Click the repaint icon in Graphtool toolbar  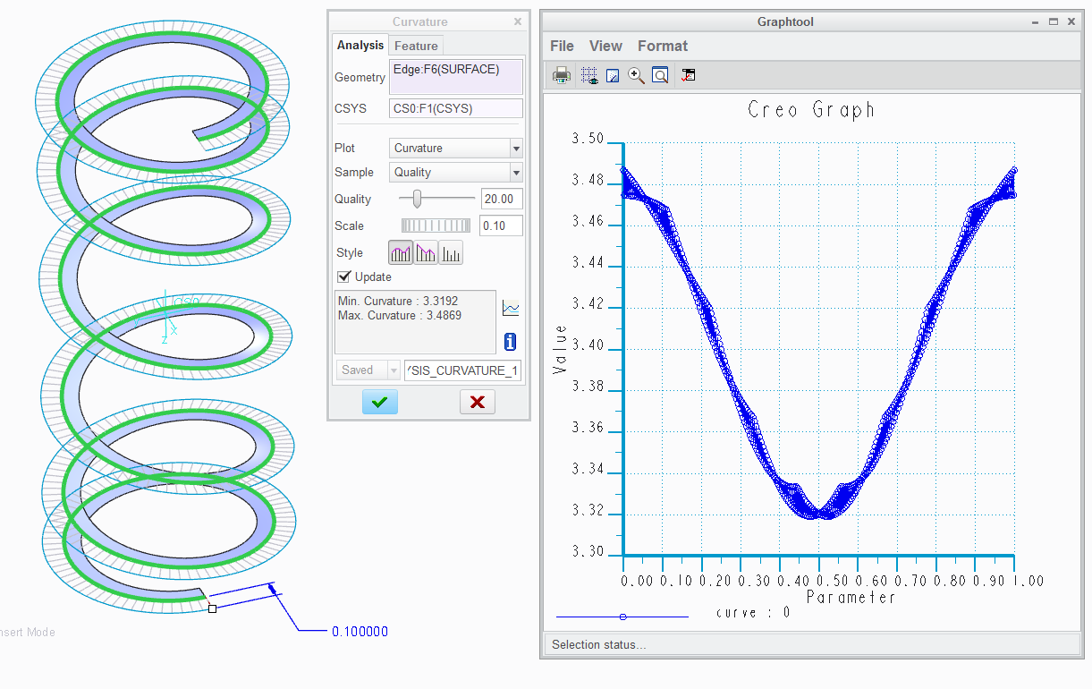(x=613, y=76)
